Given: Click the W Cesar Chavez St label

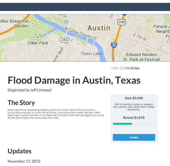Looking at the screenshot, I should 81,33.
